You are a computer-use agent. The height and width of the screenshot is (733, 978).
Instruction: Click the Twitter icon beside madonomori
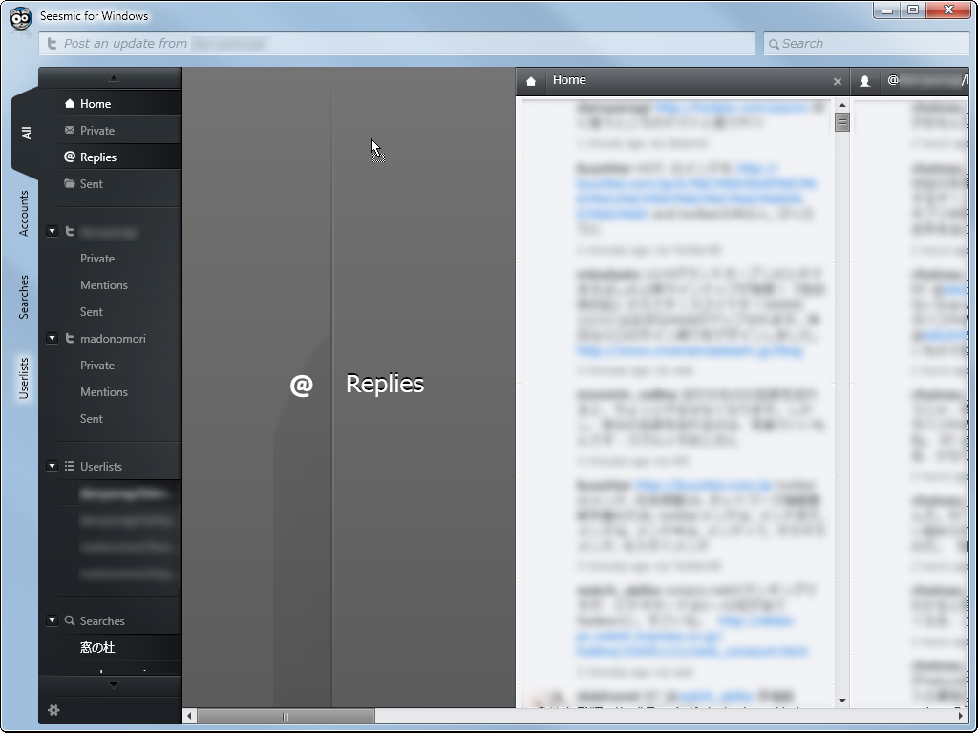[x=69, y=339]
